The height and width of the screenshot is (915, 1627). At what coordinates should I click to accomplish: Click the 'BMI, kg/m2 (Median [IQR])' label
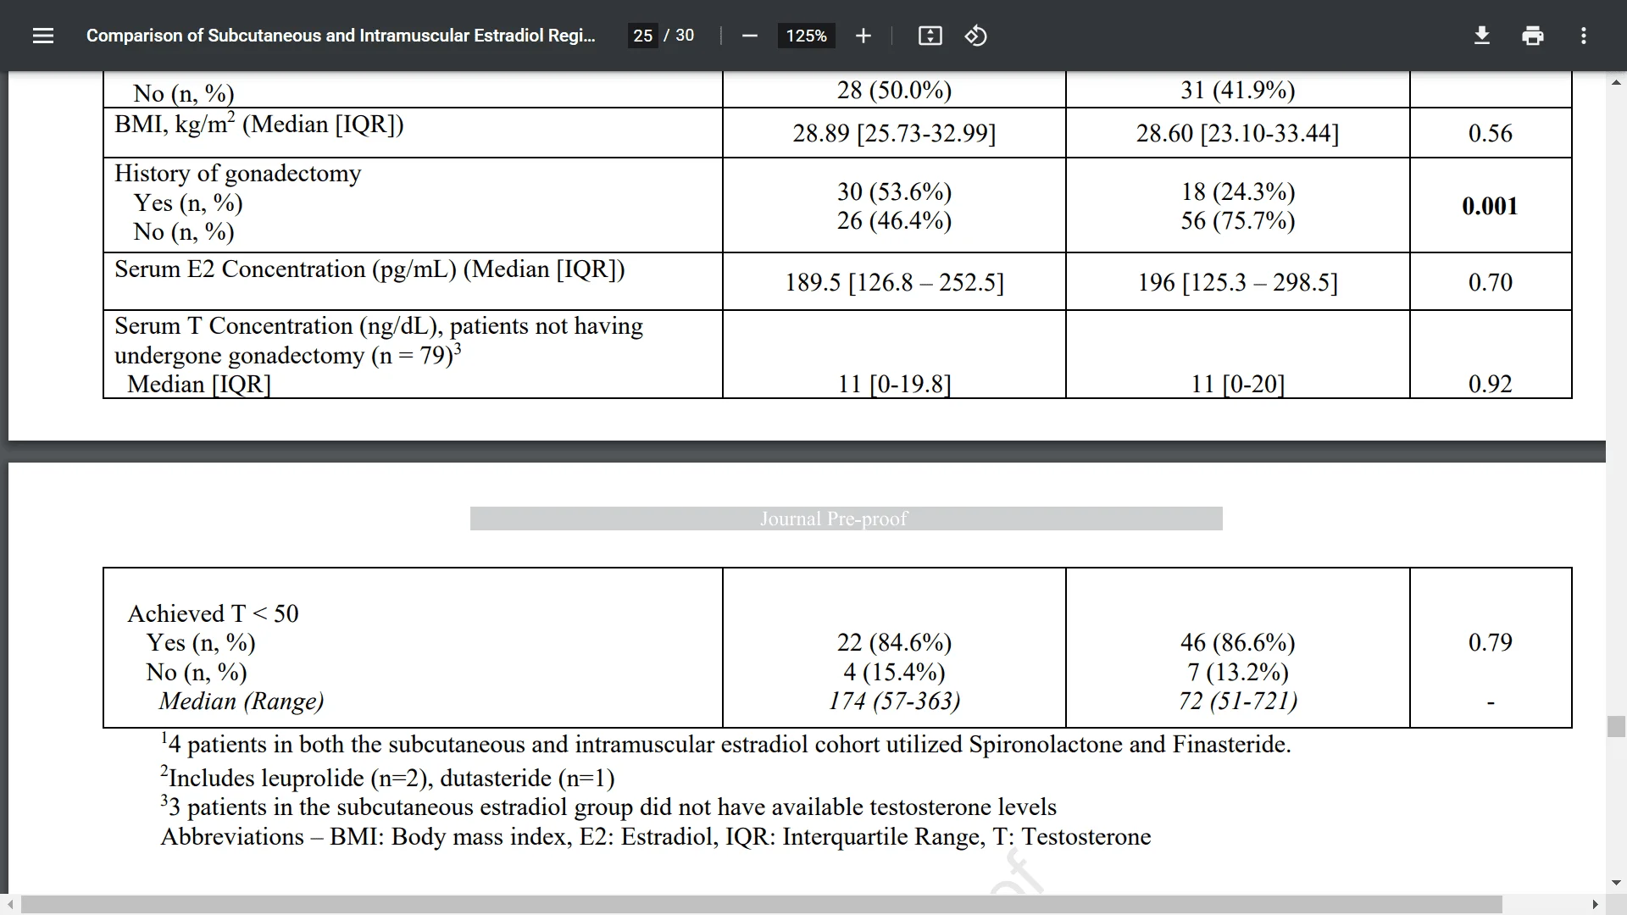click(259, 124)
